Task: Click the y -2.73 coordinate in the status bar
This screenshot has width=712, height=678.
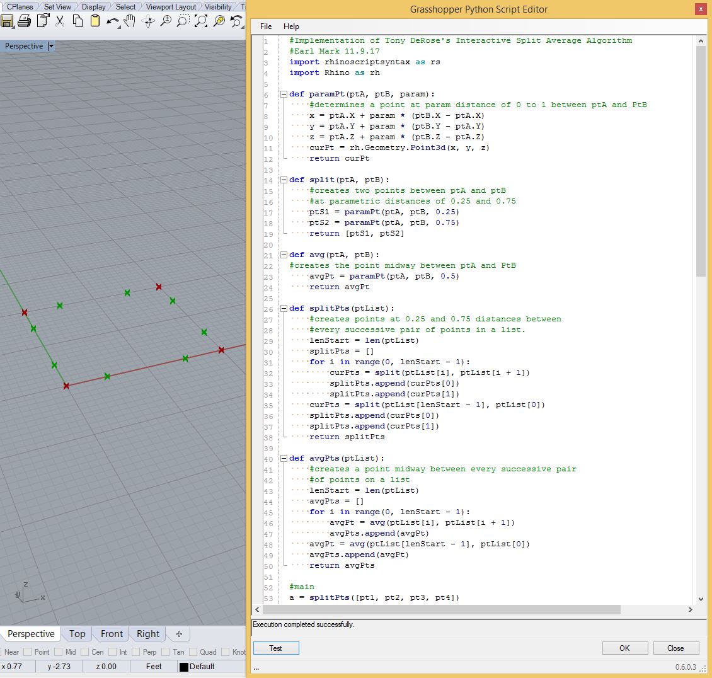Action: tap(59, 666)
